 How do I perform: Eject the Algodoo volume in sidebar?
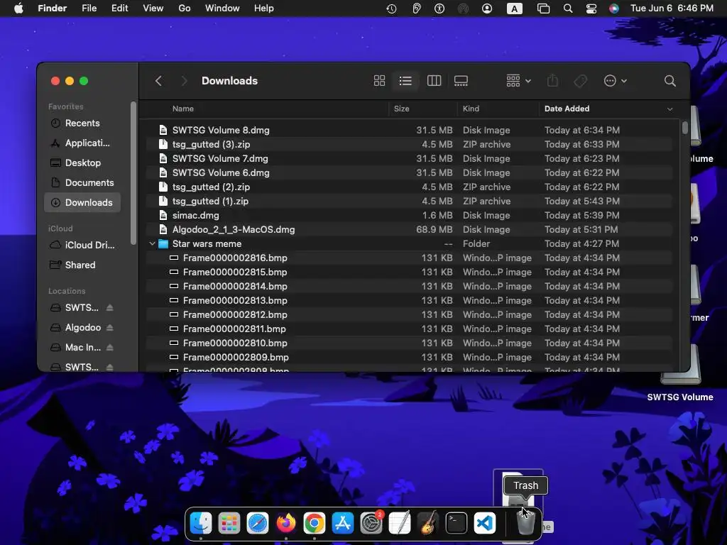click(x=110, y=327)
